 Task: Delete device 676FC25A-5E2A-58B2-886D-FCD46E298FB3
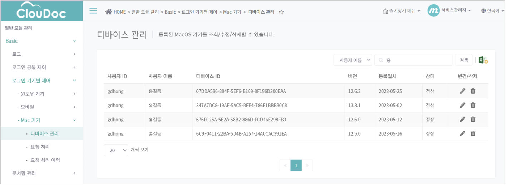tap(473, 120)
